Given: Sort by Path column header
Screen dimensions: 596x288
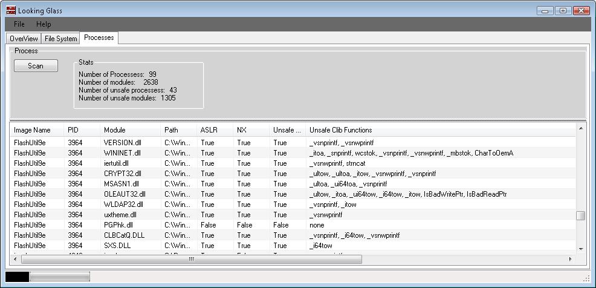Looking at the screenshot, I should click(x=179, y=130).
